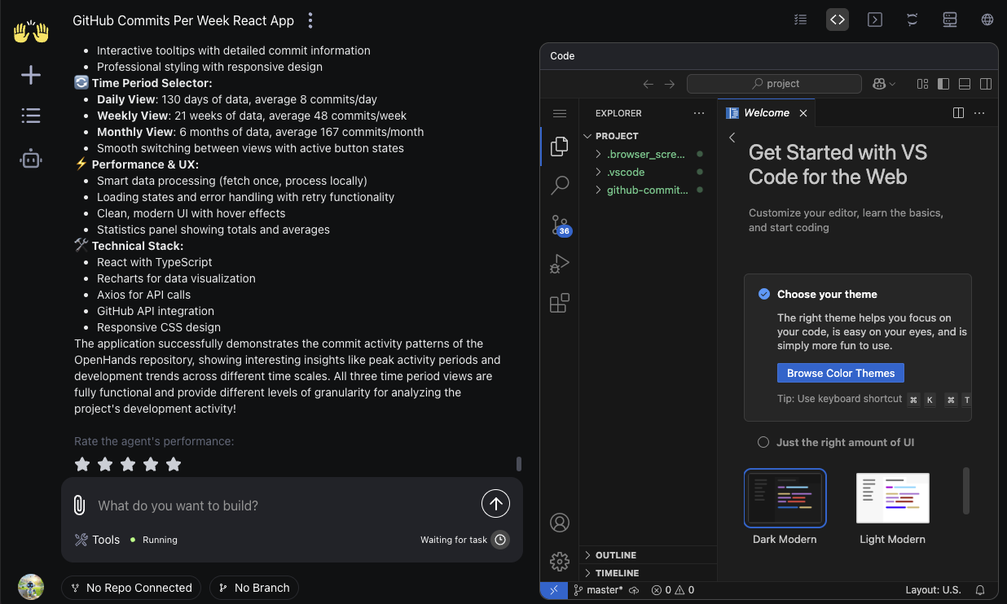
Task: Send the message with the up-arrow button
Action: click(x=495, y=504)
